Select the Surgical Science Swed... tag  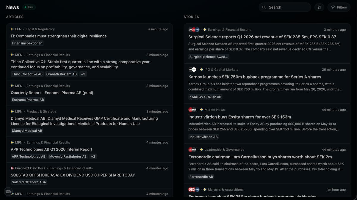[209, 57]
